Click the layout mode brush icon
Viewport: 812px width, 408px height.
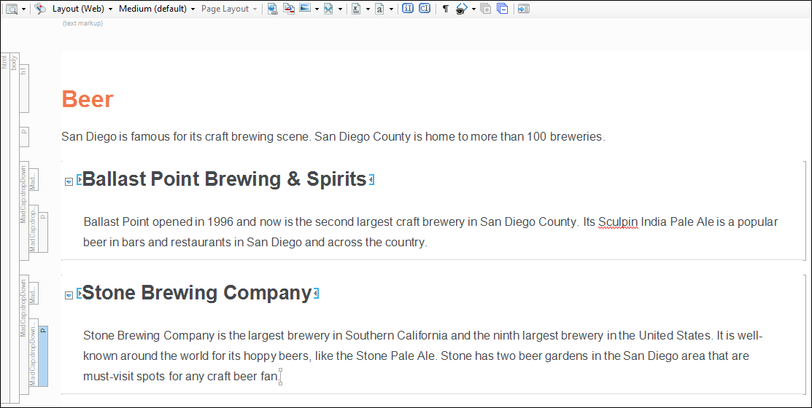[41, 9]
